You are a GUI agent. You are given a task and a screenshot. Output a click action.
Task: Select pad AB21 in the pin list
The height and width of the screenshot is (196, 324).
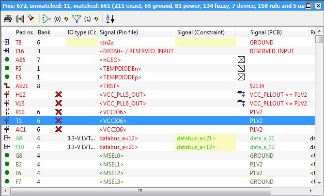(x=22, y=86)
